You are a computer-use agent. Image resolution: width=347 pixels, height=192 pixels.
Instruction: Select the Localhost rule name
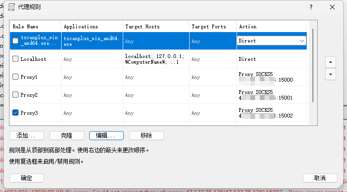tap(33, 59)
